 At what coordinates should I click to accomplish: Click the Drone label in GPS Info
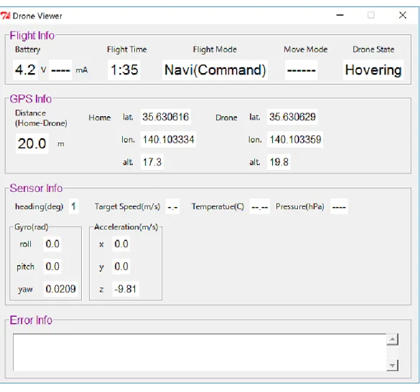[226, 118]
